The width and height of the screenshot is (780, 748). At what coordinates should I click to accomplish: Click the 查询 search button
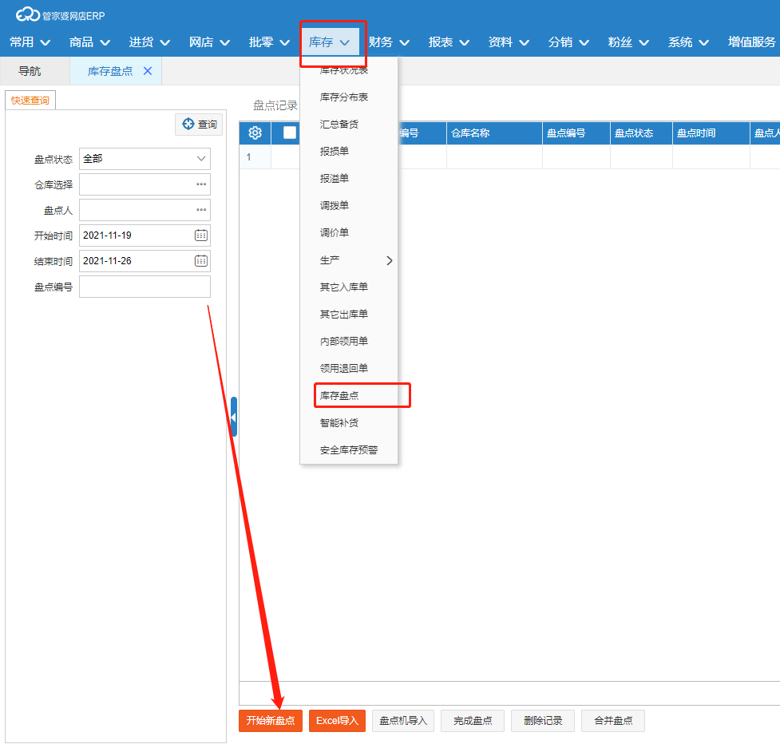pyautogui.click(x=199, y=125)
